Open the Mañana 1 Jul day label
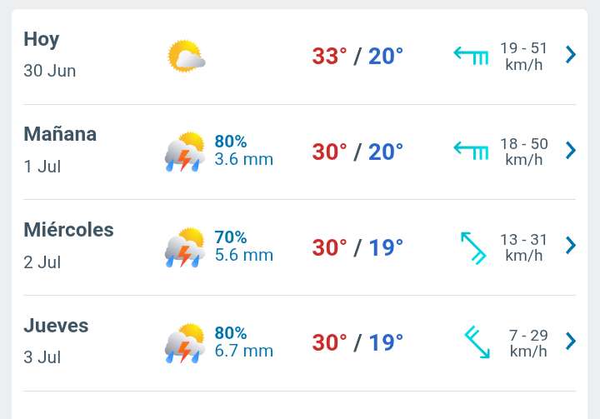 tap(60, 150)
